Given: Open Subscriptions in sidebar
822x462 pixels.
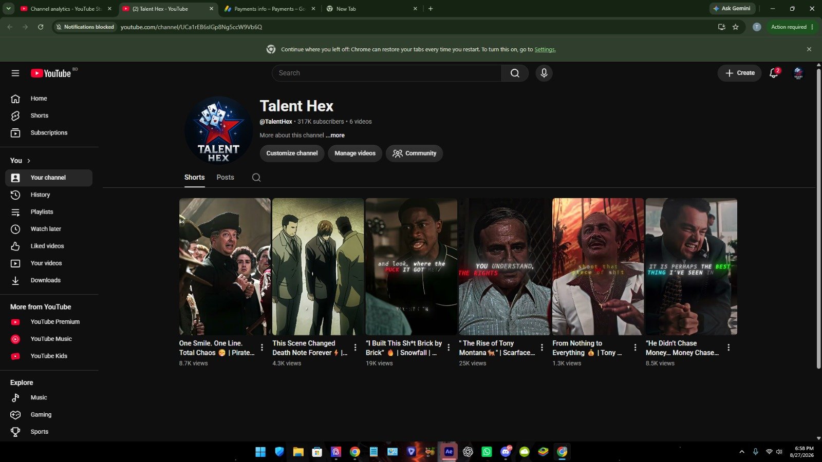Looking at the screenshot, I should pyautogui.click(x=49, y=132).
